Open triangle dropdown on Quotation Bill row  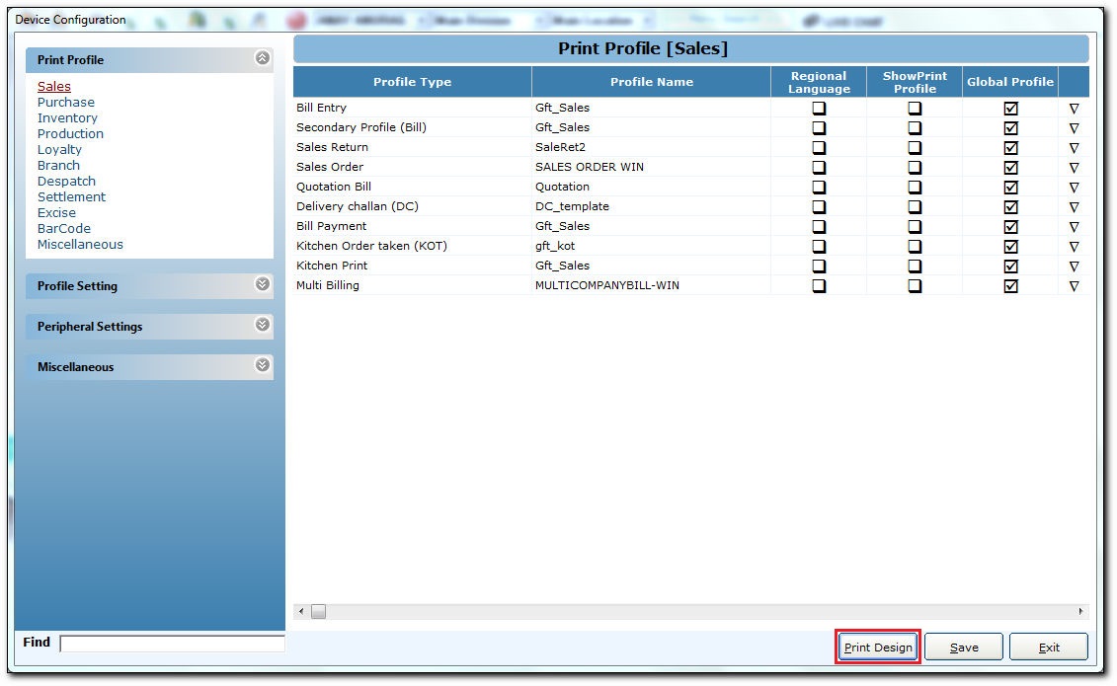coord(1074,188)
